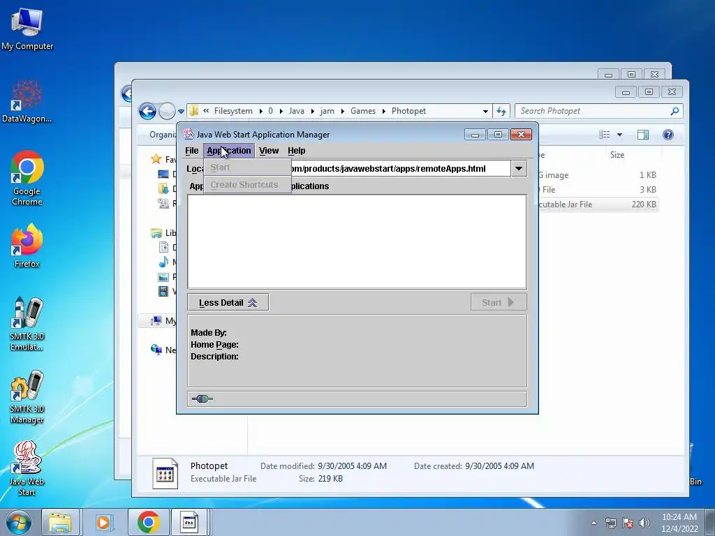
Task: Show hidden system tray icons
Action: click(594, 523)
